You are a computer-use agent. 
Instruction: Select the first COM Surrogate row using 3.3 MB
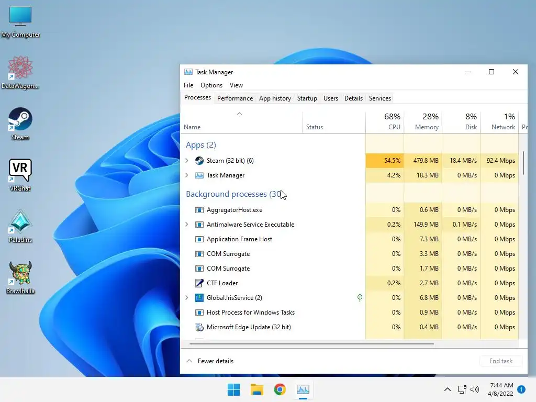tap(350, 254)
